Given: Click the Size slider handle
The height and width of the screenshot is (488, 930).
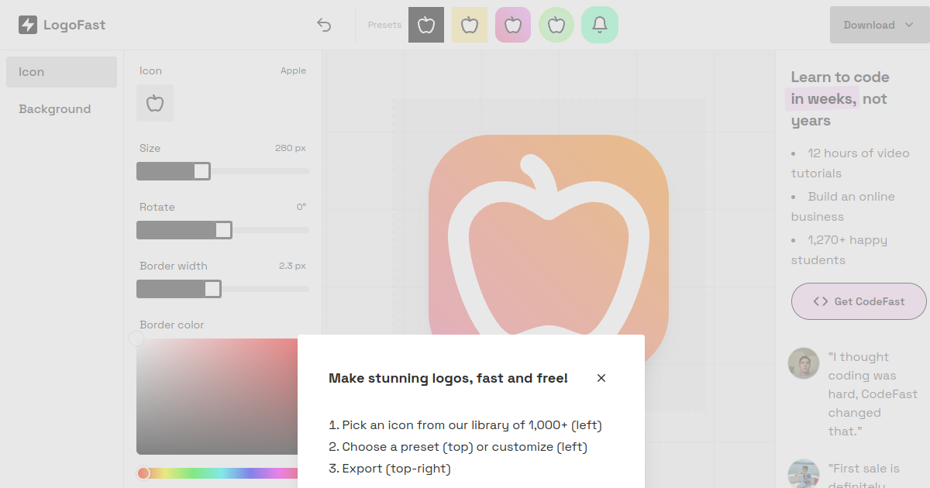Looking at the screenshot, I should (x=201, y=171).
